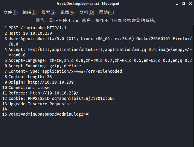Viewport: 194px width, 147px height.
Task: Click line number 15 in gutter
Action: [x=5, y=114]
